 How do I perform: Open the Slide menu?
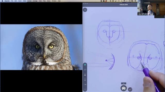tap(24, 1)
